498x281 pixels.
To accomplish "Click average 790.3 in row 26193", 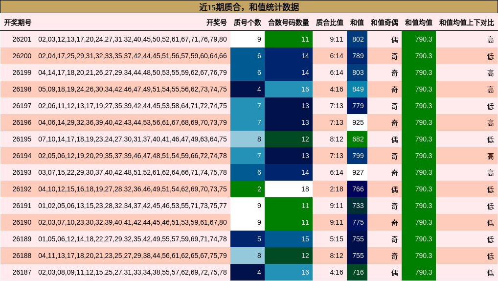I will (x=419, y=172).
